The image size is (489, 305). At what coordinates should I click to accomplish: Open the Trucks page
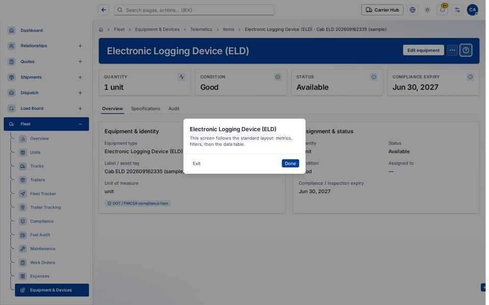[52, 166]
